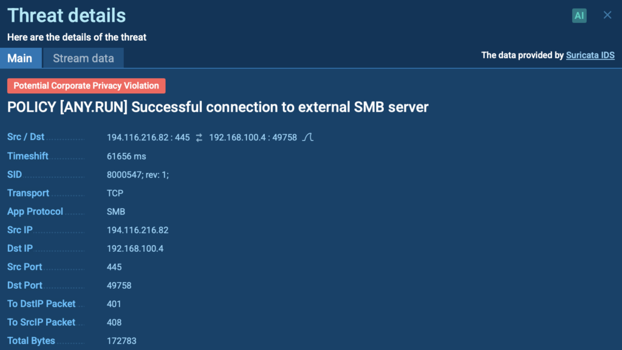This screenshot has height=350, width=622.
Task: Switch to the Main tab
Action: pos(20,58)
